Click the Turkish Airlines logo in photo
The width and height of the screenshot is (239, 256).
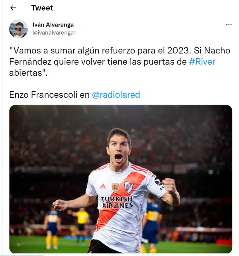pos(117,202)
